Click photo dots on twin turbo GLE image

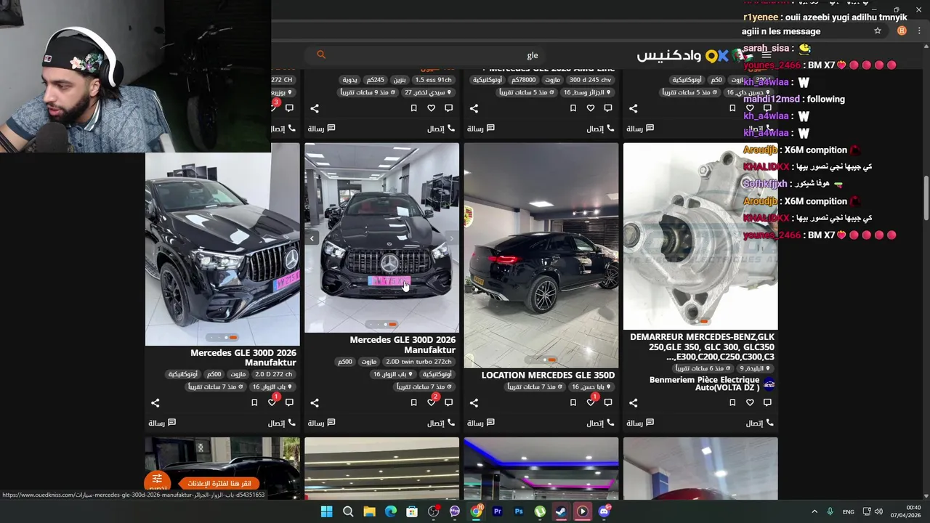tap(381, 325)
